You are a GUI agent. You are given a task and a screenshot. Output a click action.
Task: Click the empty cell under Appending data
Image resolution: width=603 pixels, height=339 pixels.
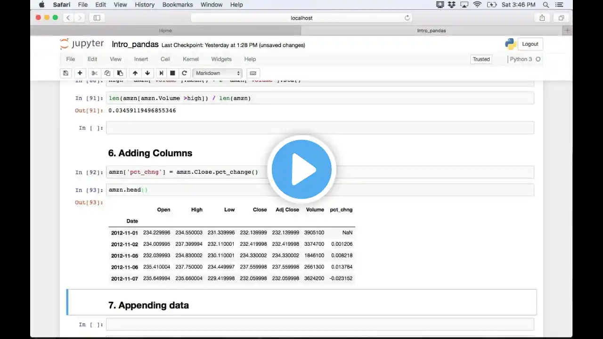(320, 324)
